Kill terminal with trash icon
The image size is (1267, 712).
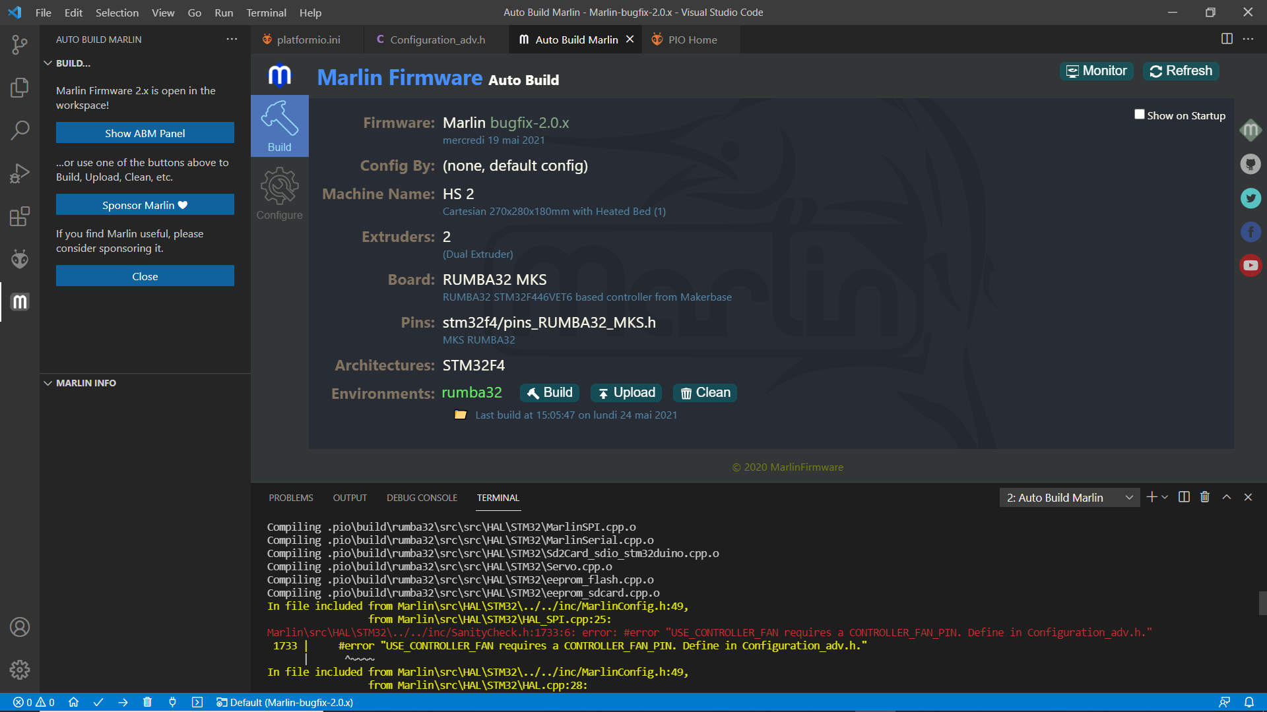(x=1204, y=497)
